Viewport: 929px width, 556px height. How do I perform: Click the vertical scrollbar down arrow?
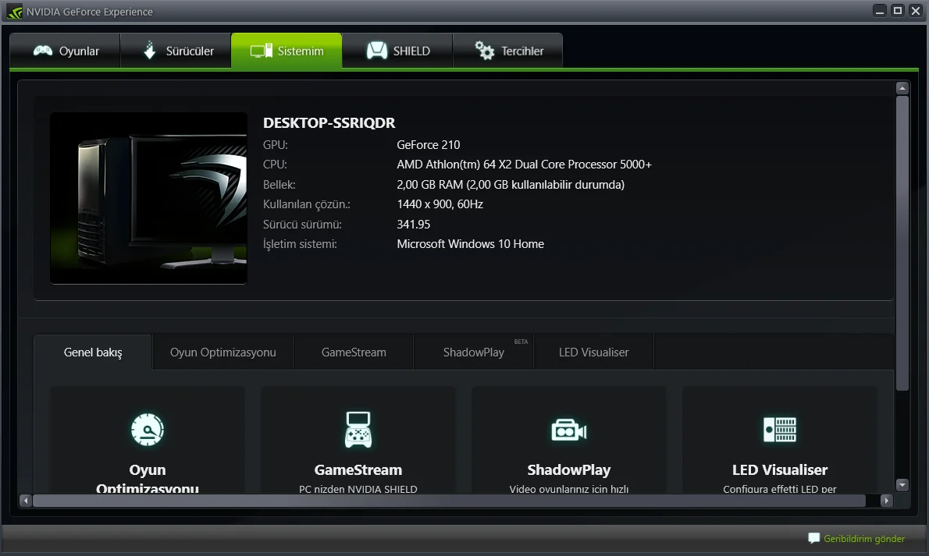tap(902, 485)
